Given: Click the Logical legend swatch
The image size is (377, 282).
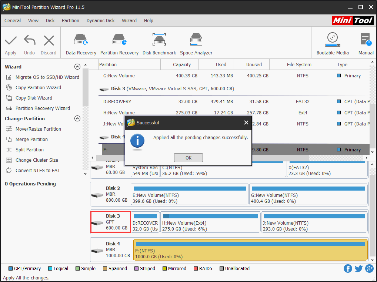Looking at the screenshot, I should 50,269.
